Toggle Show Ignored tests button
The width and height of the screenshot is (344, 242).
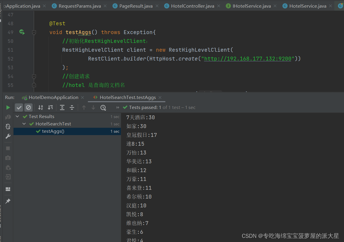28,107
